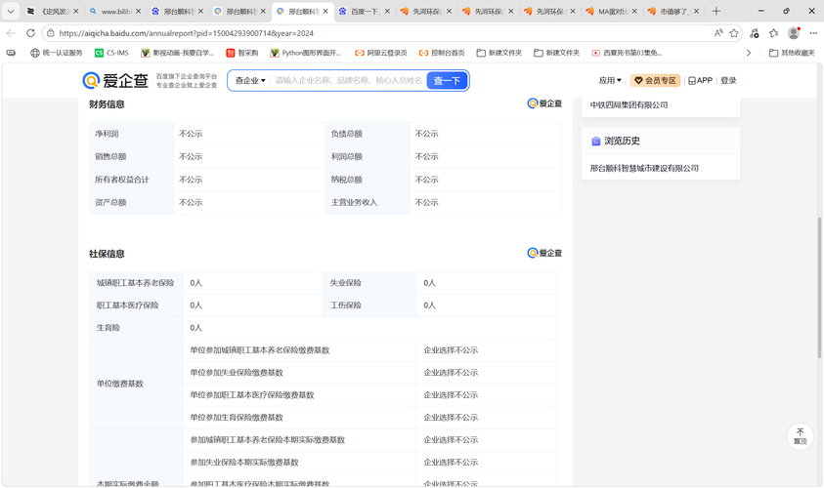Open browser extensions icon
Image resolution: width=824 pixels, height=488 pixels.
click(x=754, y=33)
